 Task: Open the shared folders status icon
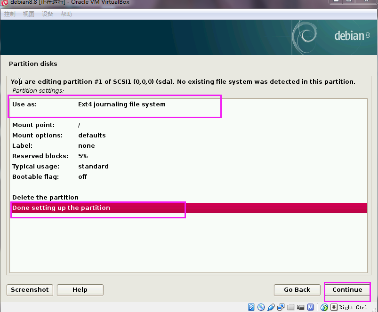click(x=290, y=307)
